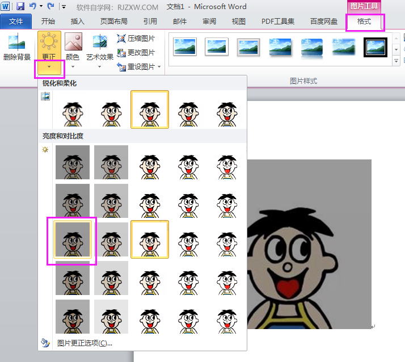The image size is (405, 362).
Task: Switch to the 页面布局 tab
Action: pyautogui.click(x=114, y=22)
